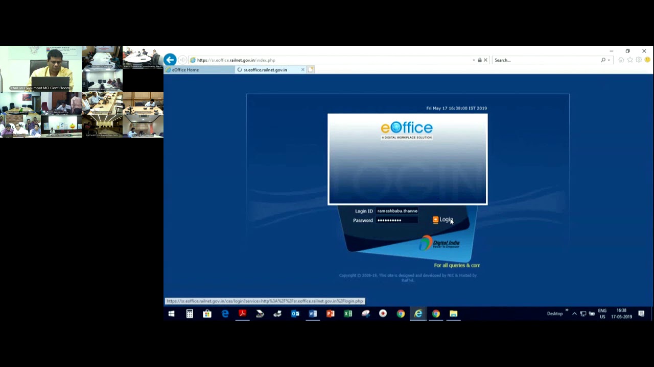Viewport: 654px width, 367px height.
Task: Click the Password field
Action: click(397, 220)
